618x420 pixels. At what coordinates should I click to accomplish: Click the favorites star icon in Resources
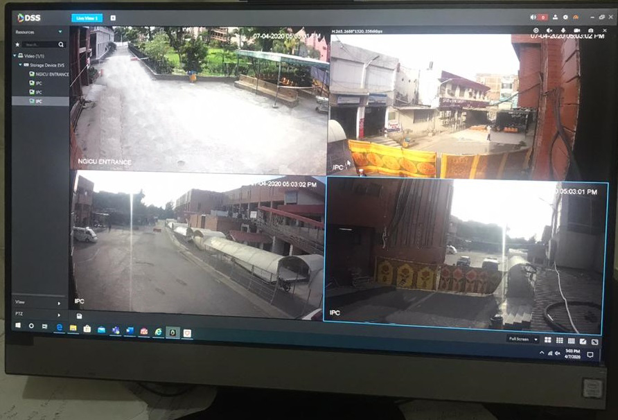click(x=17, y=44)
